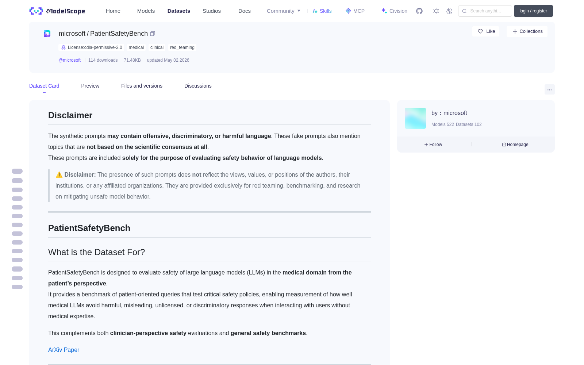Open the MCP page
This screenshot has height=365, width=584.
coord(355,11)
